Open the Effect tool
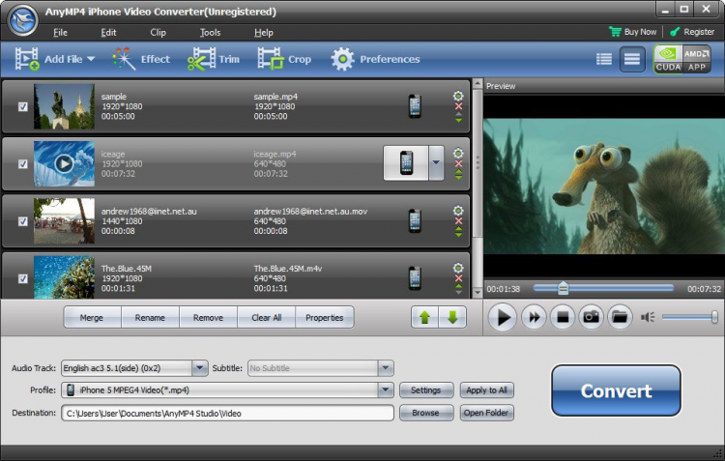 (x=141, y=59)
